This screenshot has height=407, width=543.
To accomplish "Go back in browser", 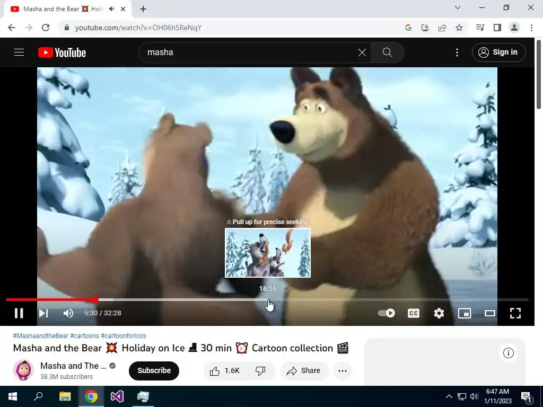I will coord(12,28).
